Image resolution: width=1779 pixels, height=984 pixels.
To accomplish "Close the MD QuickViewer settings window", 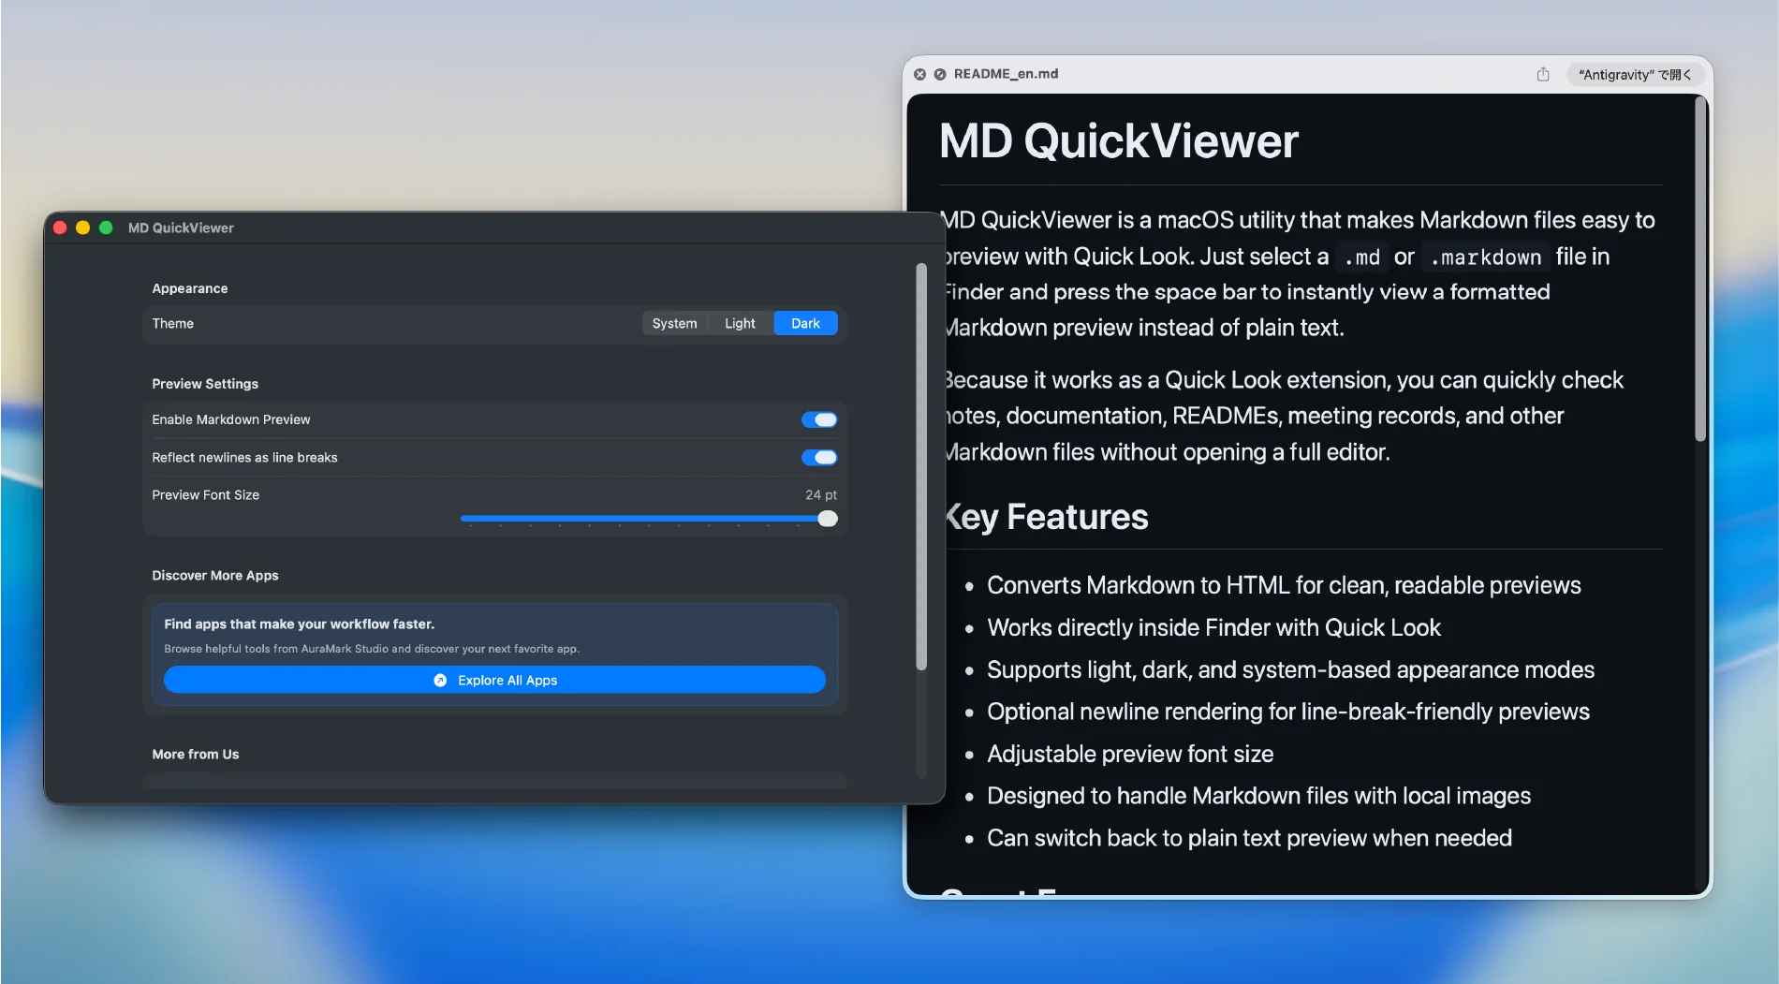I will 60,228.
